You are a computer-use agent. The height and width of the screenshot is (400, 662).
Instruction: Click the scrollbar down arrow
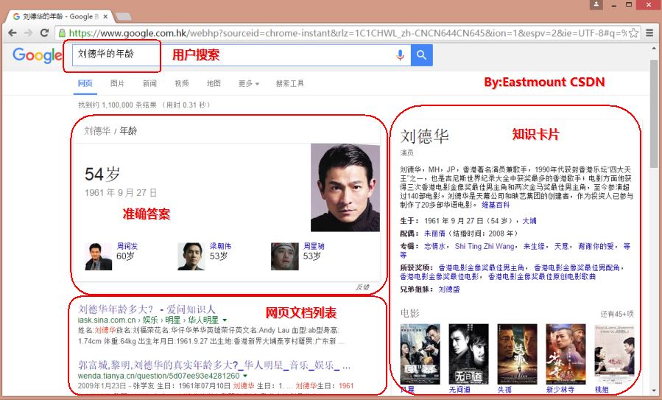click(654, 390)
